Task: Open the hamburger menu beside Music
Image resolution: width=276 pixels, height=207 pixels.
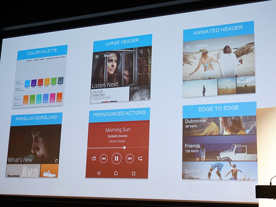Action: (97, 56)
